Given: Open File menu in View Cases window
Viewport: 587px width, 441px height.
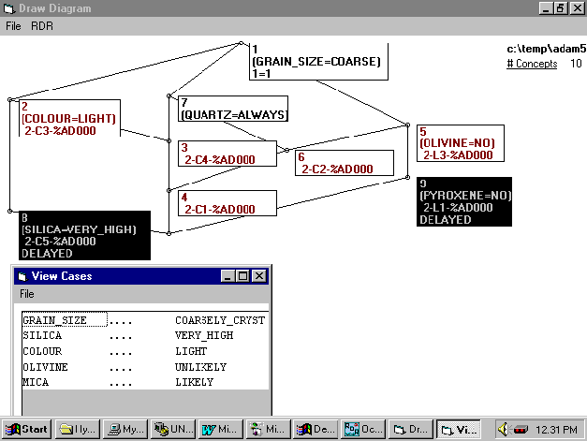Looking at the screenshot, I should tap(27, 294).
